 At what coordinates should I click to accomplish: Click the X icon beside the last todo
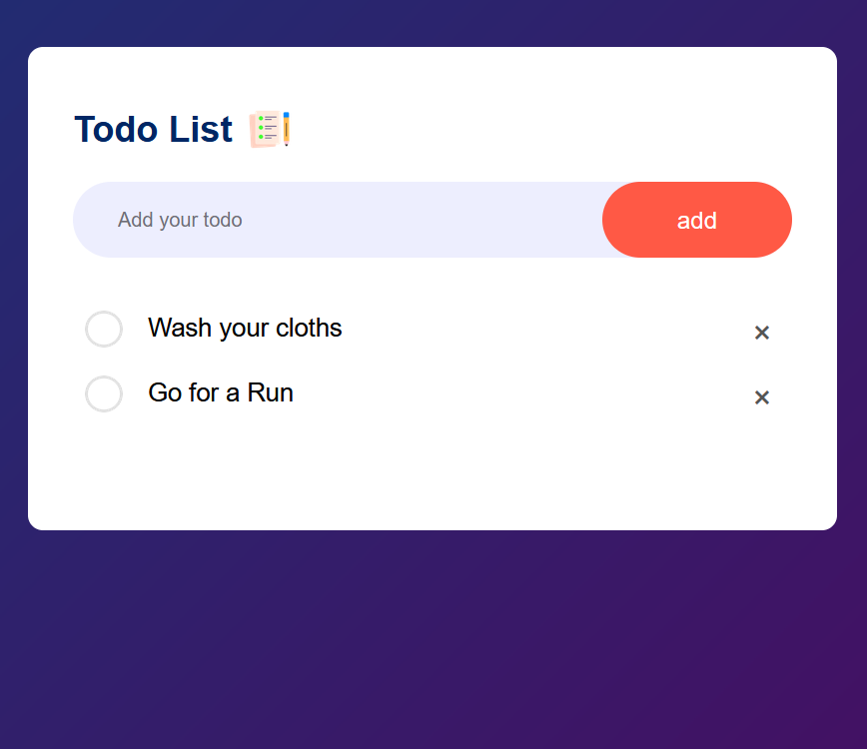pos(761,397)
